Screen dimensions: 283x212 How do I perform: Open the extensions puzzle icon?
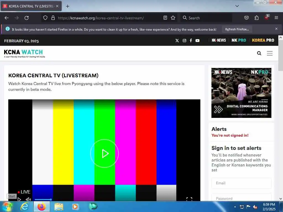(256, 18)
